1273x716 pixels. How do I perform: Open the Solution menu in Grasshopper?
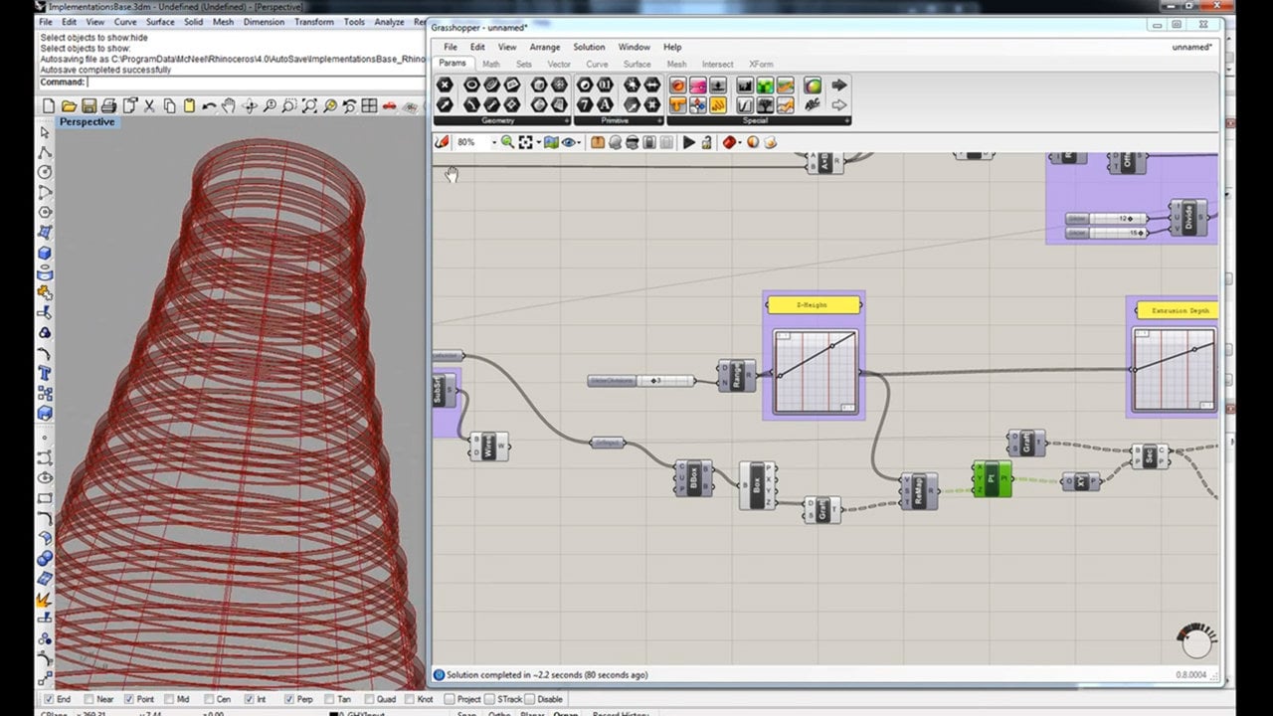pos(589,47)
